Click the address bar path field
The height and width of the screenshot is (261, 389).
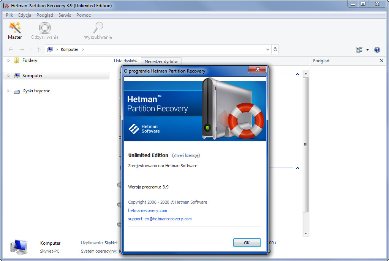tap(159, 49)
